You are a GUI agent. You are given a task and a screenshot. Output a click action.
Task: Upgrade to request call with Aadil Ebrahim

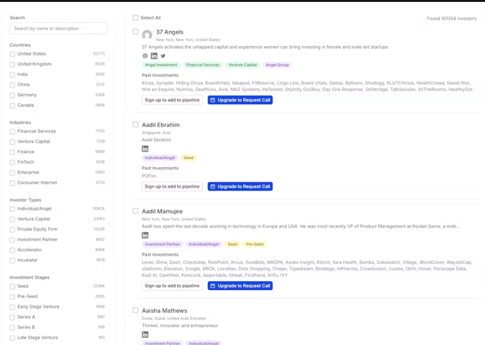pos(240,186)
